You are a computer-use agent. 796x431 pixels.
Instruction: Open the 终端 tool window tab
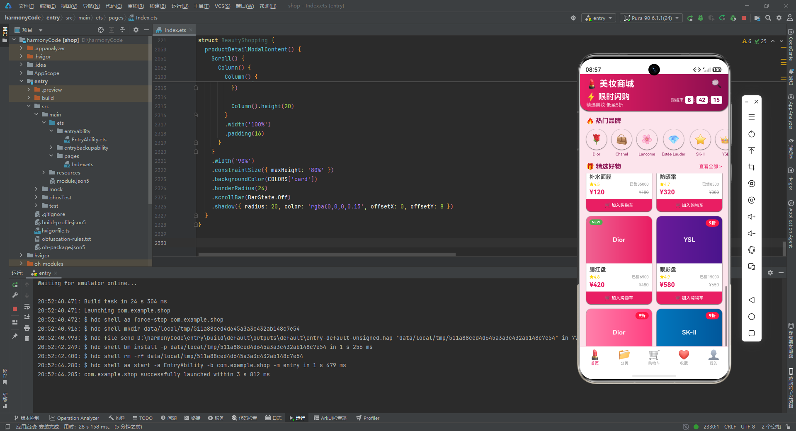192,418
